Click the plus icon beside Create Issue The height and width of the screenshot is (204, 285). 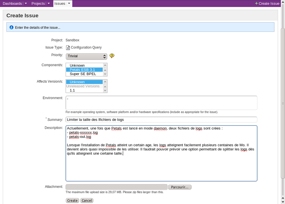pos(256,4)
